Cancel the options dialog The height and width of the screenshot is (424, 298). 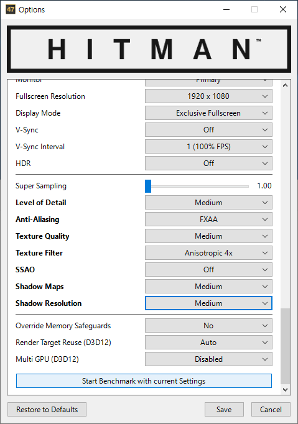(x=271, y=410)
